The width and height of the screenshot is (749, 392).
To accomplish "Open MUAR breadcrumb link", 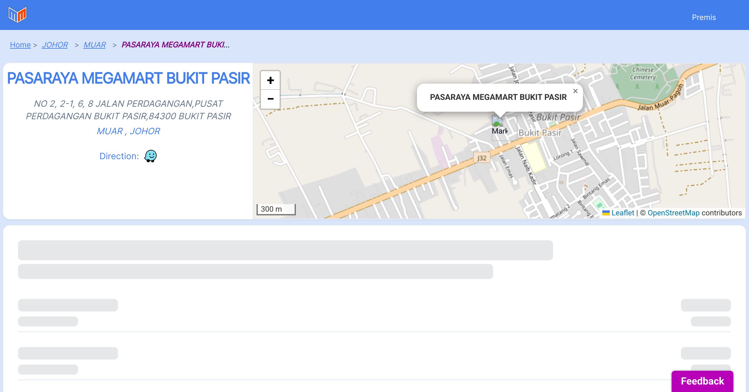I will [x=95, y=45].
